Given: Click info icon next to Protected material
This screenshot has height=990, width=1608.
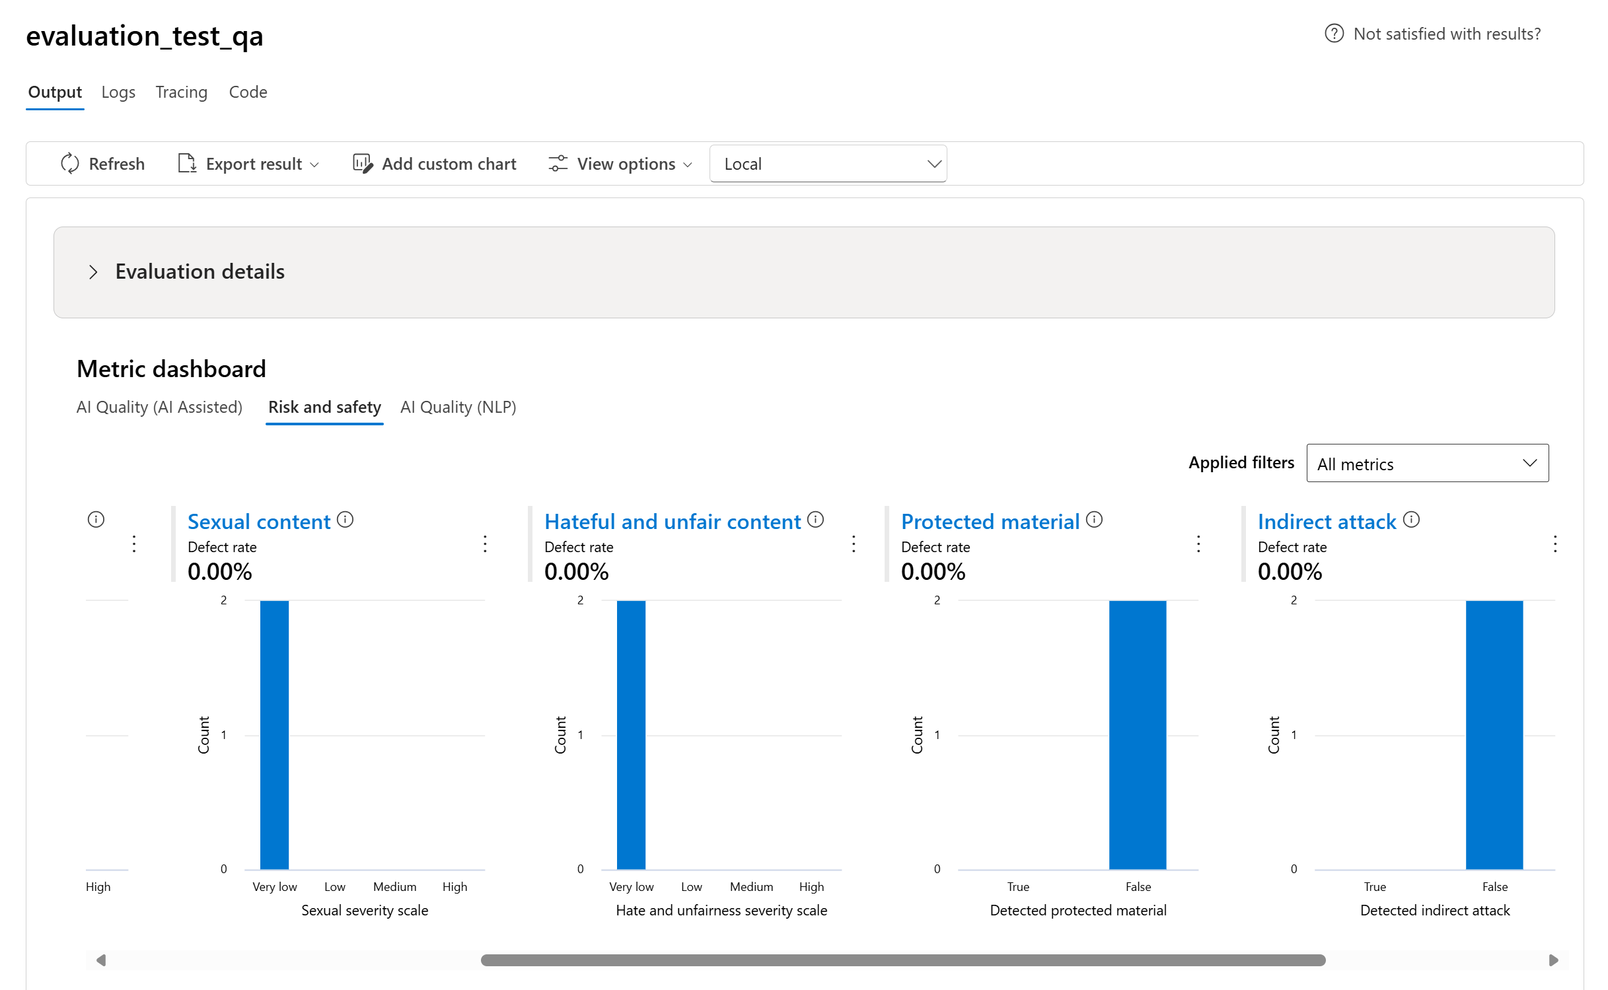Looking at the screenshot, I should point(1094,520).
